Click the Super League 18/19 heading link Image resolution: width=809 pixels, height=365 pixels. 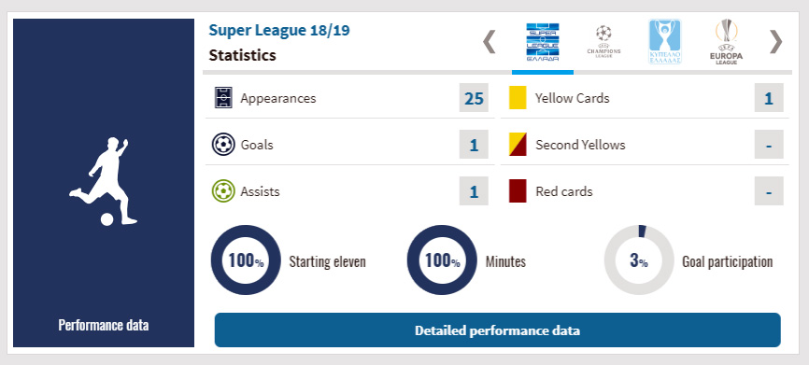pos(279,31)
